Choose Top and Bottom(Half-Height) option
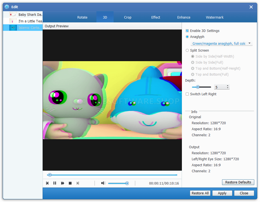This screenshot has height=202, width=260. [x=193, y=68]
